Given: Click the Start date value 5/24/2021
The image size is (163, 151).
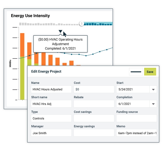Looking at the screenshot, I should (125, 89).
